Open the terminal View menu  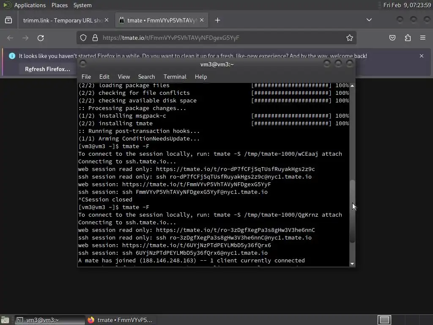pos(124,77)
